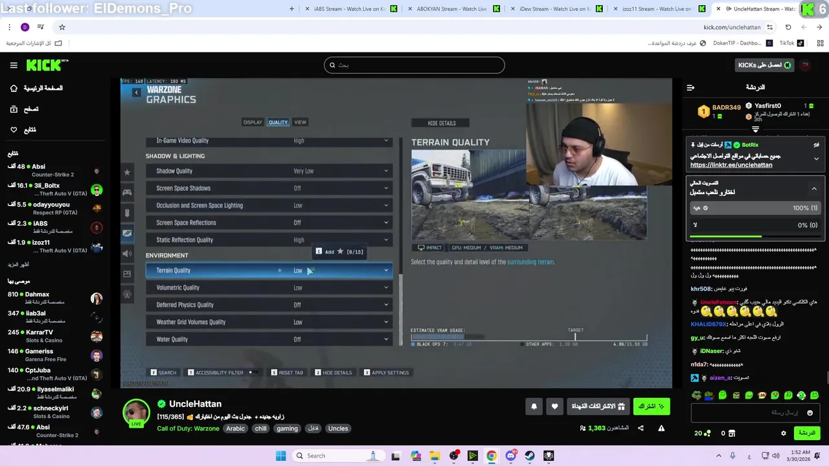Click the gift subscriptions button

(599, 406)
